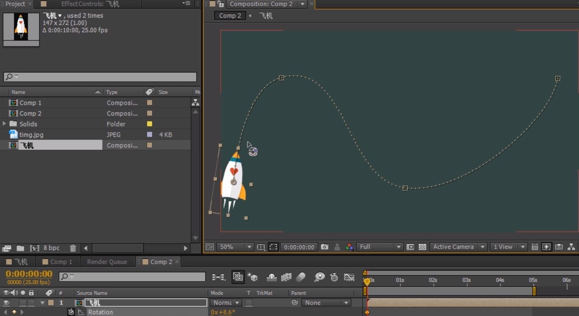Screen dimensions: 579x316
Task: Click the yellow label swatch of Solids
Action: (x=150, y=124)
